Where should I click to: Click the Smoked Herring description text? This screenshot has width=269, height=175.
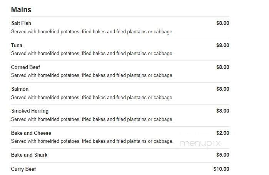coord(92,119)
